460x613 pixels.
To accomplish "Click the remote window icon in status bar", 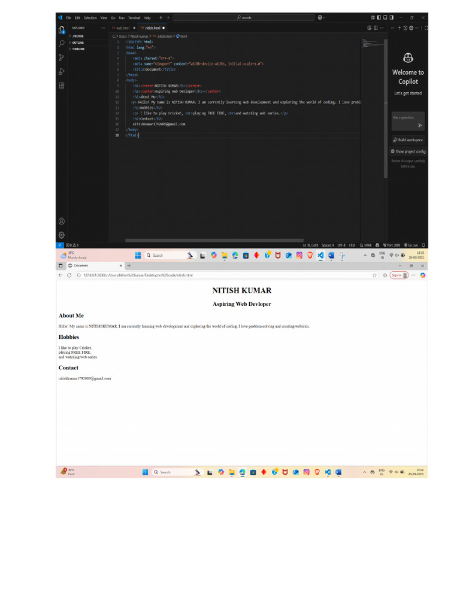I will coord(59,245).
